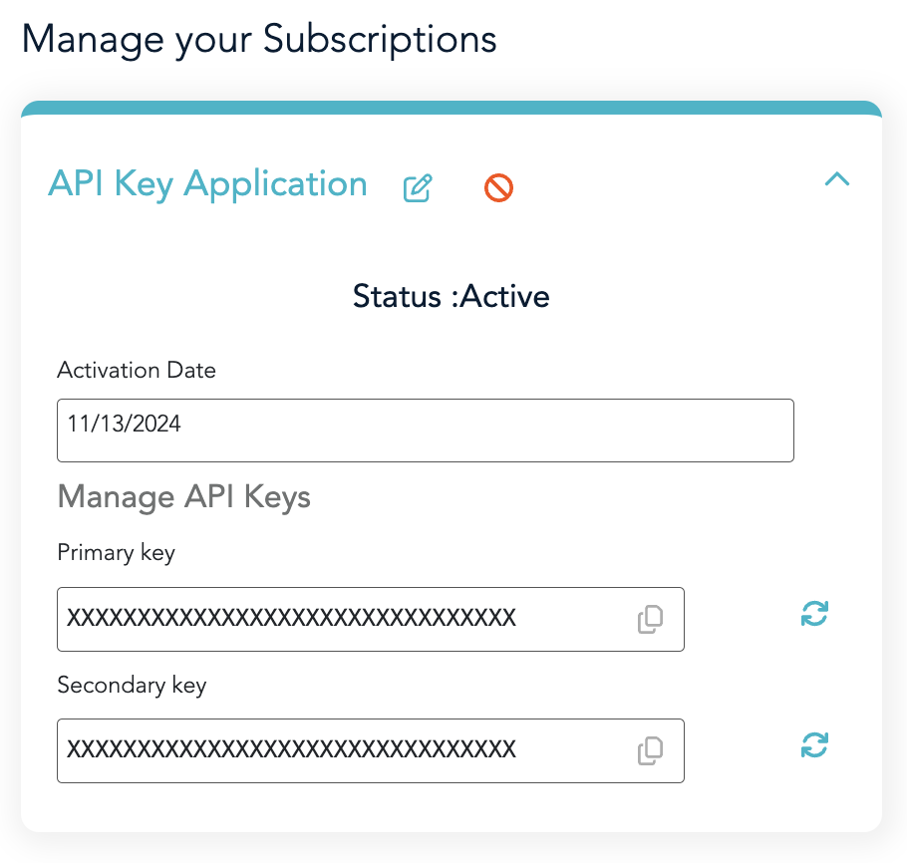Click the Status Active label
907x863 pixels.
(x=451, y=296)
